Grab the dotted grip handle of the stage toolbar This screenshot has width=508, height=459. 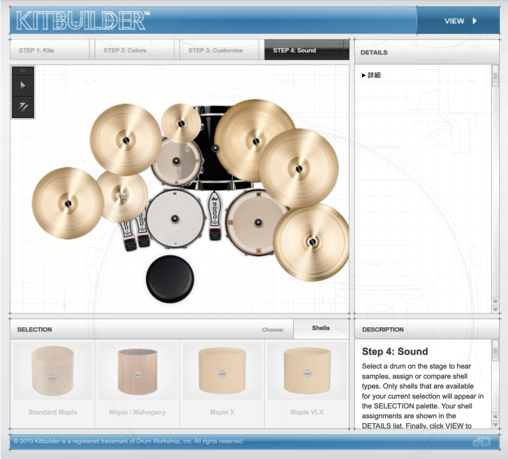click(x=23, y=71)
